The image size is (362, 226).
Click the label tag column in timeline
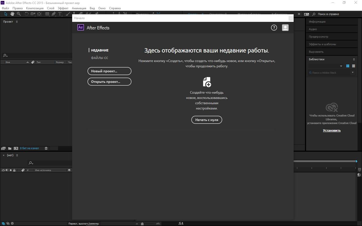point(23,170)
